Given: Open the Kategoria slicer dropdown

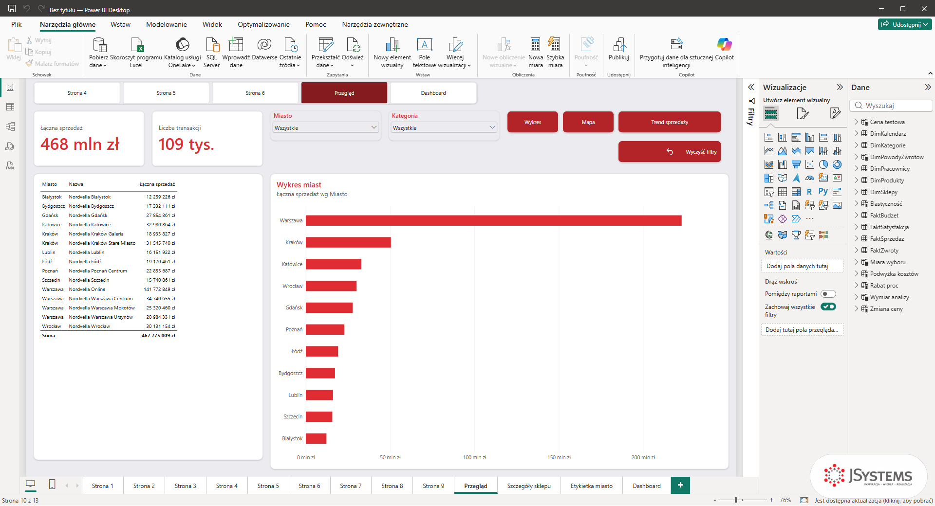Looking at the screenshot, I should (444, 127).
